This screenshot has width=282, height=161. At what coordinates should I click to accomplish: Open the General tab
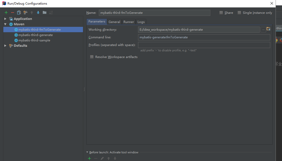click(x=114, y=22)
